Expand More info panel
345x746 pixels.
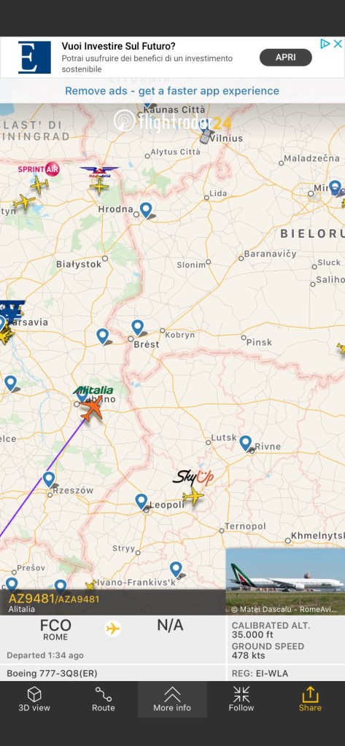[x=172, y=699]
